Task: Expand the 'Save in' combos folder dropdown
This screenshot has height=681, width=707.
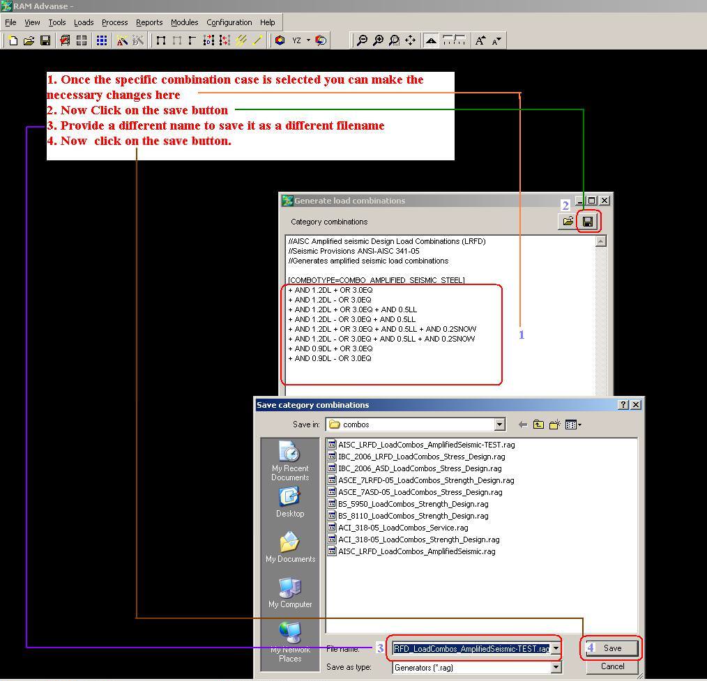Action: (x=500, y=424)
